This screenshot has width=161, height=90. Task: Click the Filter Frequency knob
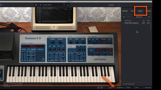tap(53, 42)
